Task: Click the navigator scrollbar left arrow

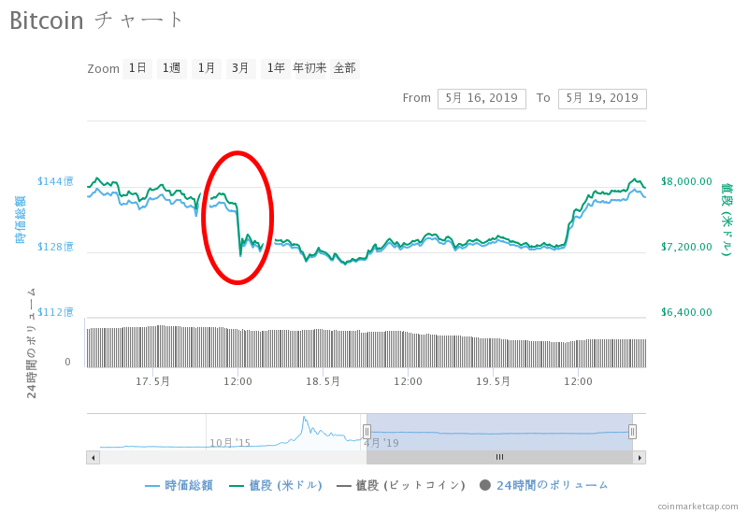Action: coord(93,458)
